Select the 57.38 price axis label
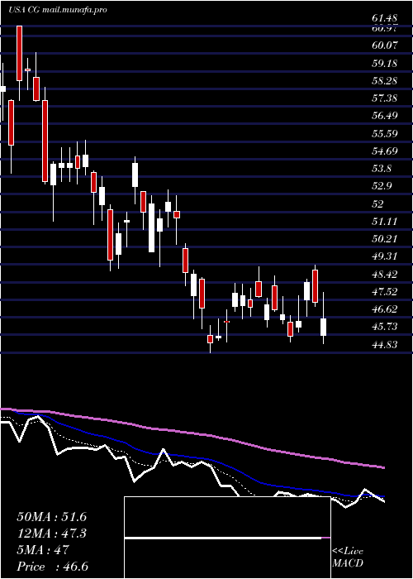 [385, 98]
